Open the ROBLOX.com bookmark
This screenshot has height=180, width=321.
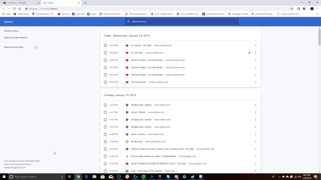point(21,14)
